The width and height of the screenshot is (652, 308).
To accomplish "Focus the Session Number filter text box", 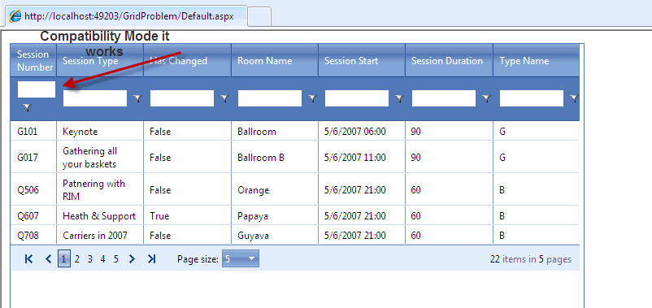I will point(36,89).
